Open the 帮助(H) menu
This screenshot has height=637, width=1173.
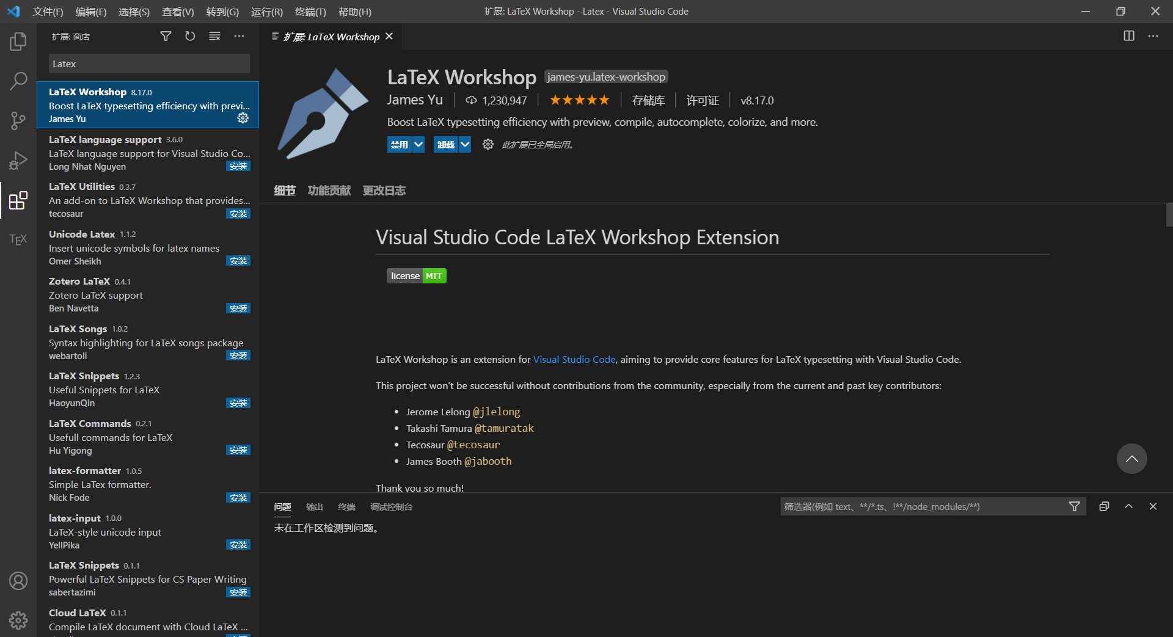point(354,12)
